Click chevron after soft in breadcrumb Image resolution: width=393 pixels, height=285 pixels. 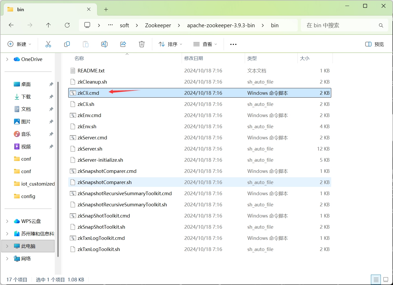[137, 25]
